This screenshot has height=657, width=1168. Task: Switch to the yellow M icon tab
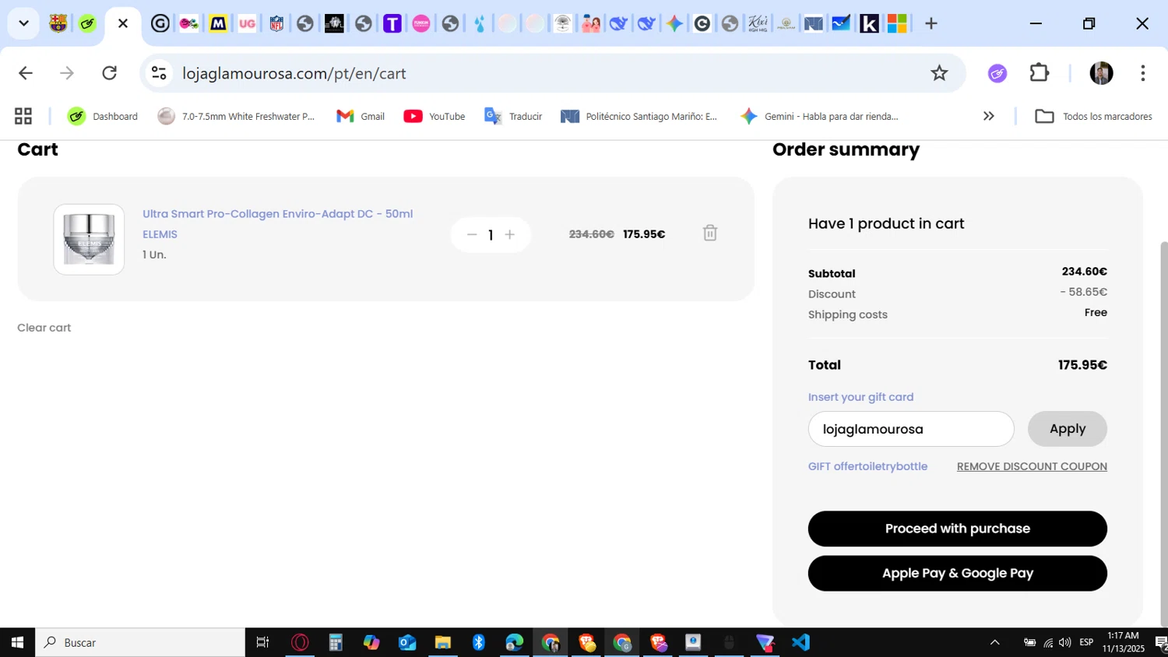pyautogui.click(x=218, y=23)
